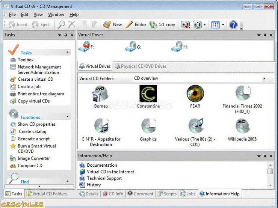
Task: Select Various (The 80s) audio CD
Action: pos(195,133)
